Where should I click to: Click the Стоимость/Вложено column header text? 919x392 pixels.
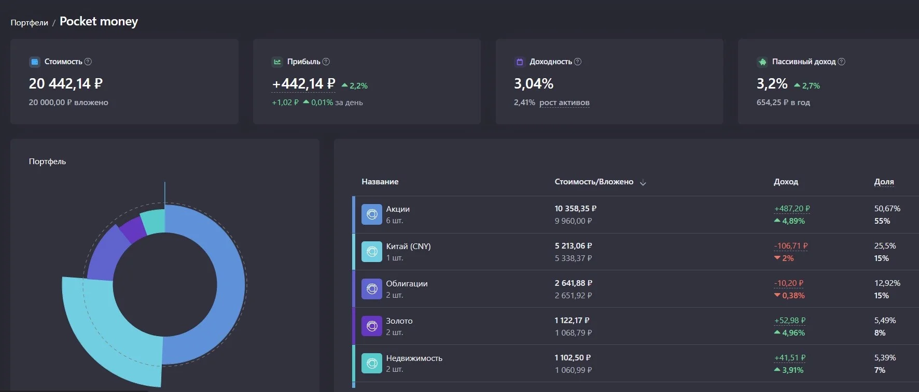point(594,182)
